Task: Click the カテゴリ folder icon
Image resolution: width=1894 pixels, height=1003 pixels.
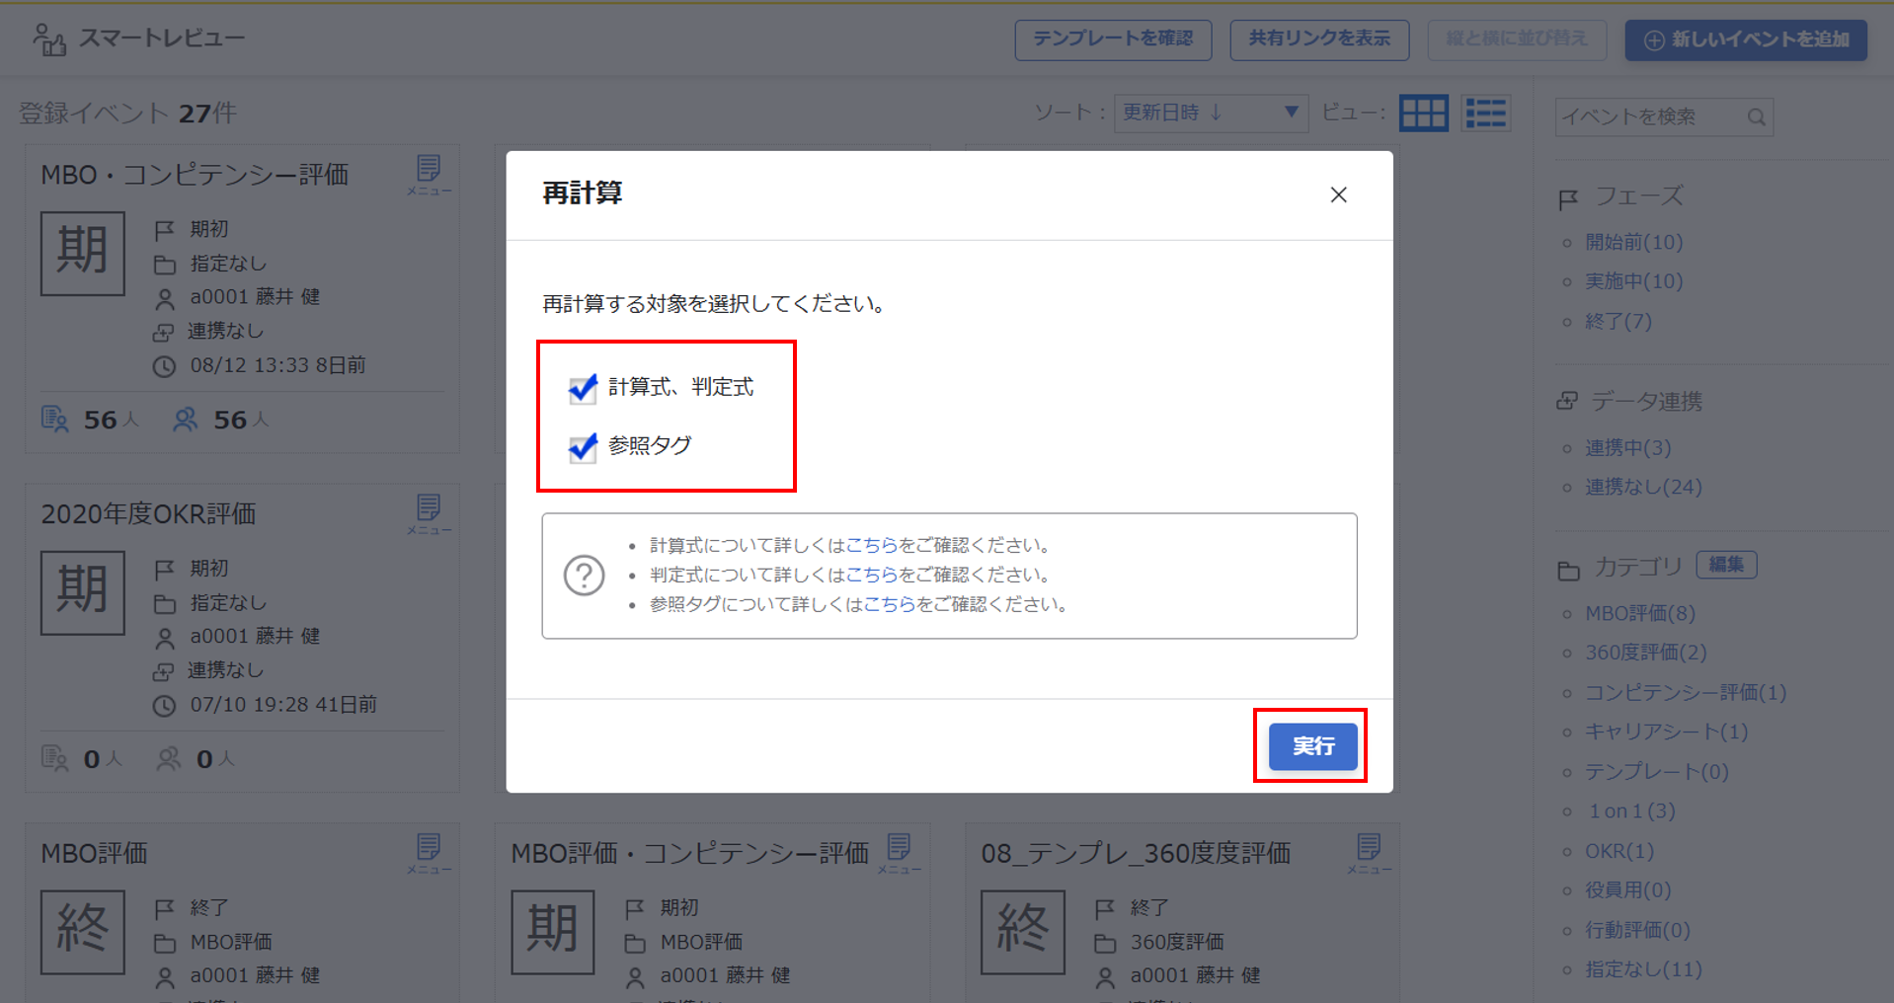Action: coord(1568,570)
